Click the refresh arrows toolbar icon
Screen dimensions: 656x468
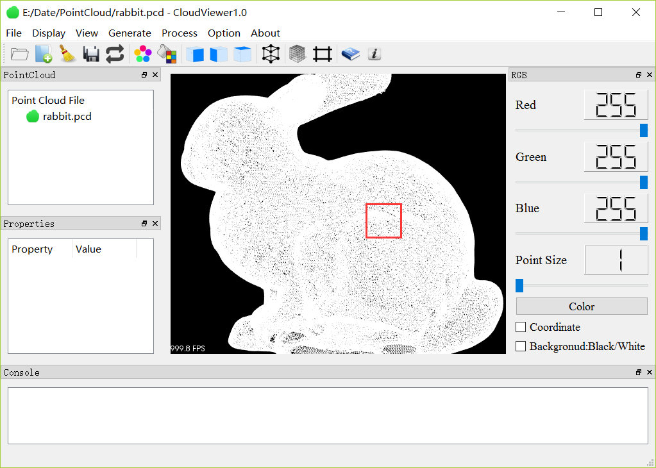115,54
